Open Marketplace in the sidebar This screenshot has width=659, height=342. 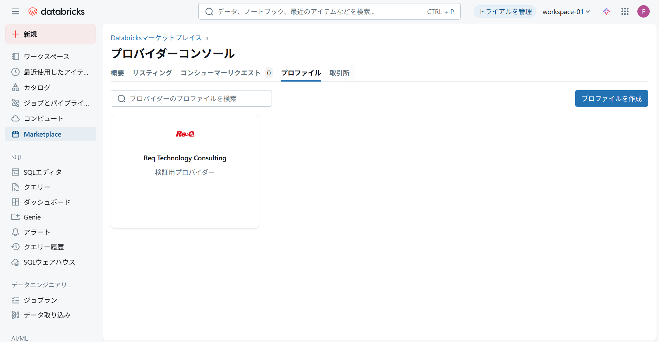pos(42,134)
